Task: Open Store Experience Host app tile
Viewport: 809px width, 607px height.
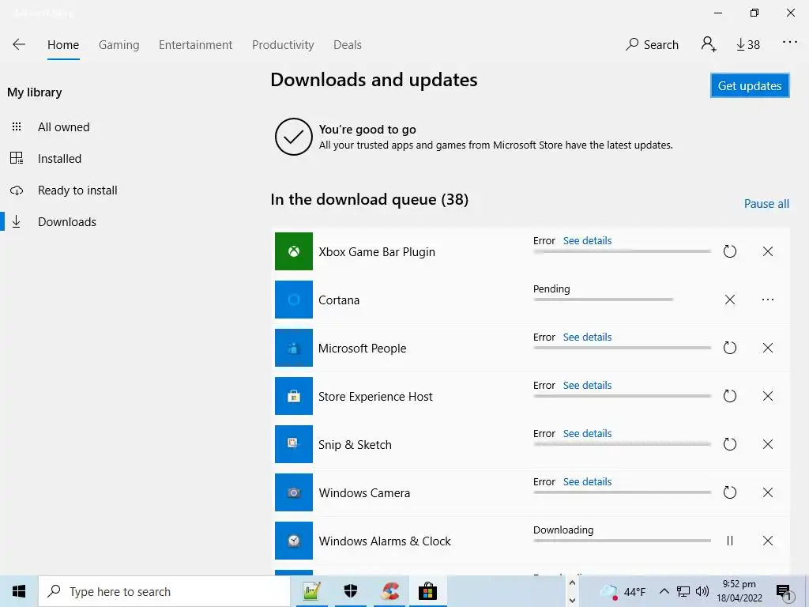Action: click(294, 396)
